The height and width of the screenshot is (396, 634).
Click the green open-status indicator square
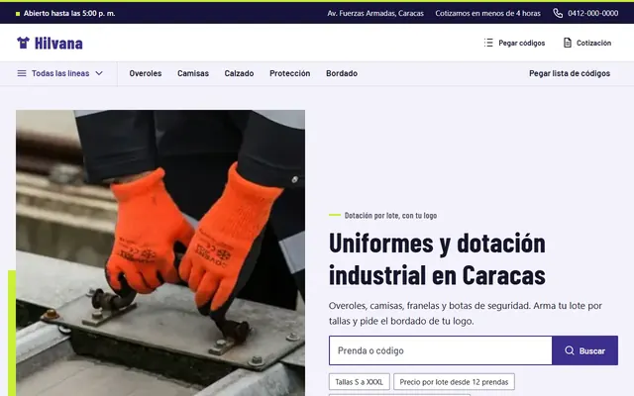[18, 14]
